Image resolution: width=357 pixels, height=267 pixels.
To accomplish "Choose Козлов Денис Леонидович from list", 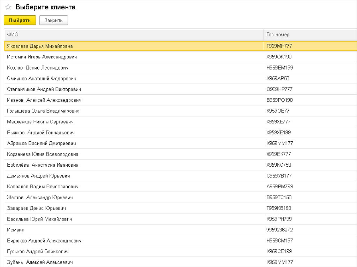I will [x=37, y=68].
